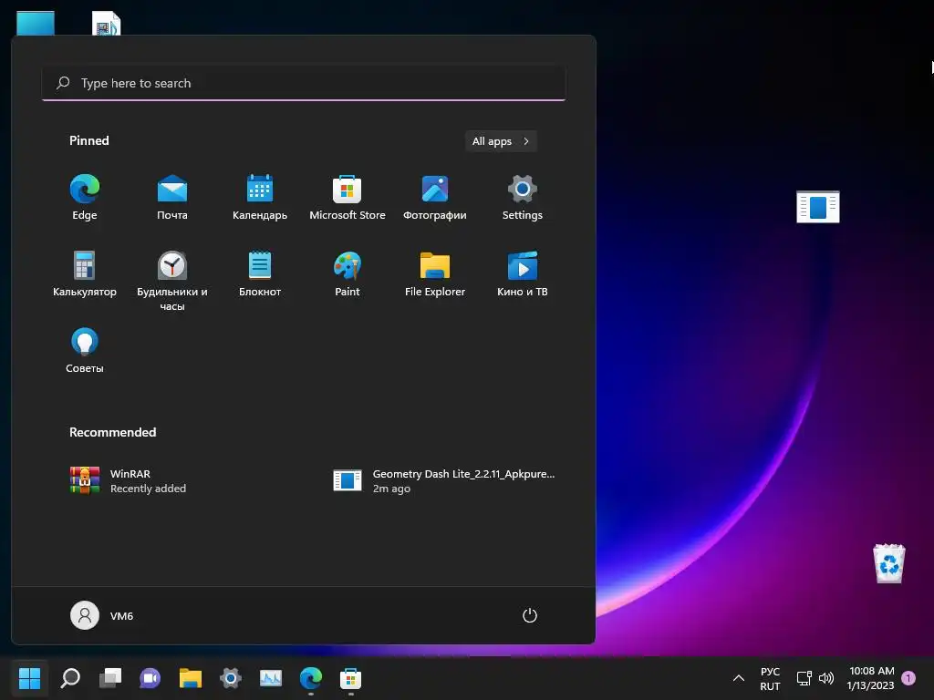This screenshot has height=700, width=934.
Task: Launch Paint from pinned apps
Action: coord(348,273)
